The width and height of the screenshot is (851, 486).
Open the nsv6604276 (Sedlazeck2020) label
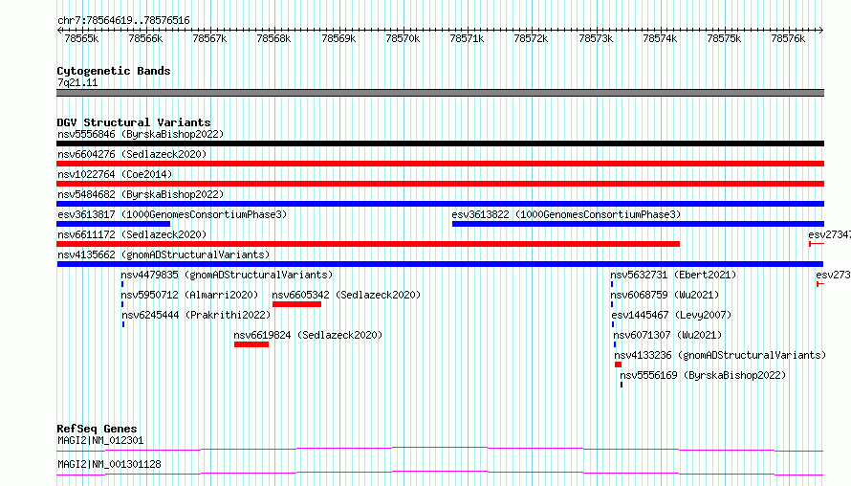(x=132, y=154)
